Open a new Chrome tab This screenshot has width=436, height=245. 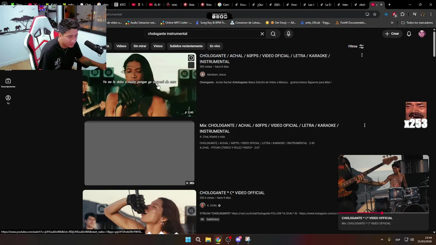[389, 5]
